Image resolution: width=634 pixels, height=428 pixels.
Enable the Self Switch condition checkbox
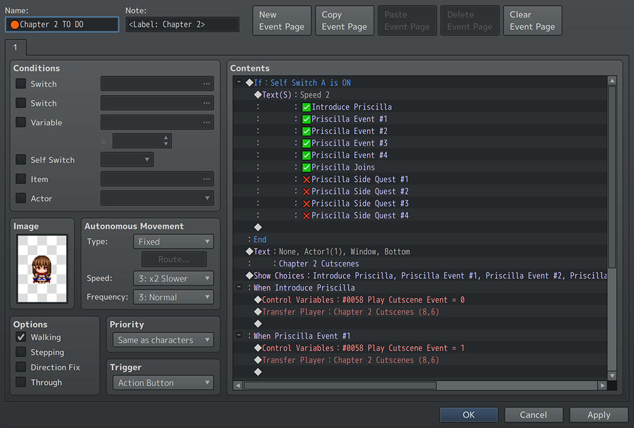coord(20,159)
